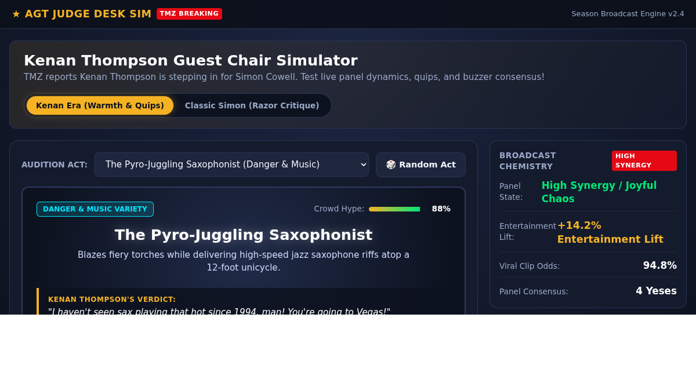Switch to Kenan Era (Warmth & Quips) mode
The image size is (696, 365).
pyautogui.click(x=100, y=105)
